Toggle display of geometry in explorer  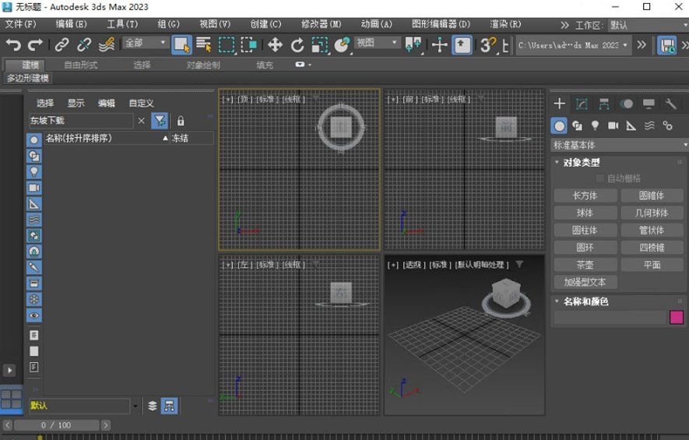[33, 140]
